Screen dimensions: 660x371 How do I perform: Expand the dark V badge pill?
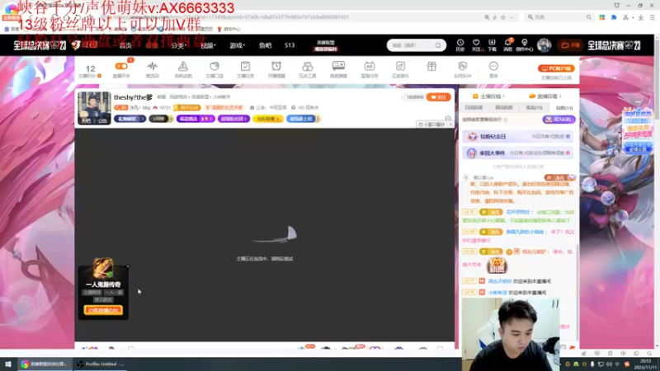160,119
